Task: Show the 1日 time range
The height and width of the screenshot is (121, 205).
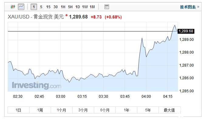Action: [18, 110]
